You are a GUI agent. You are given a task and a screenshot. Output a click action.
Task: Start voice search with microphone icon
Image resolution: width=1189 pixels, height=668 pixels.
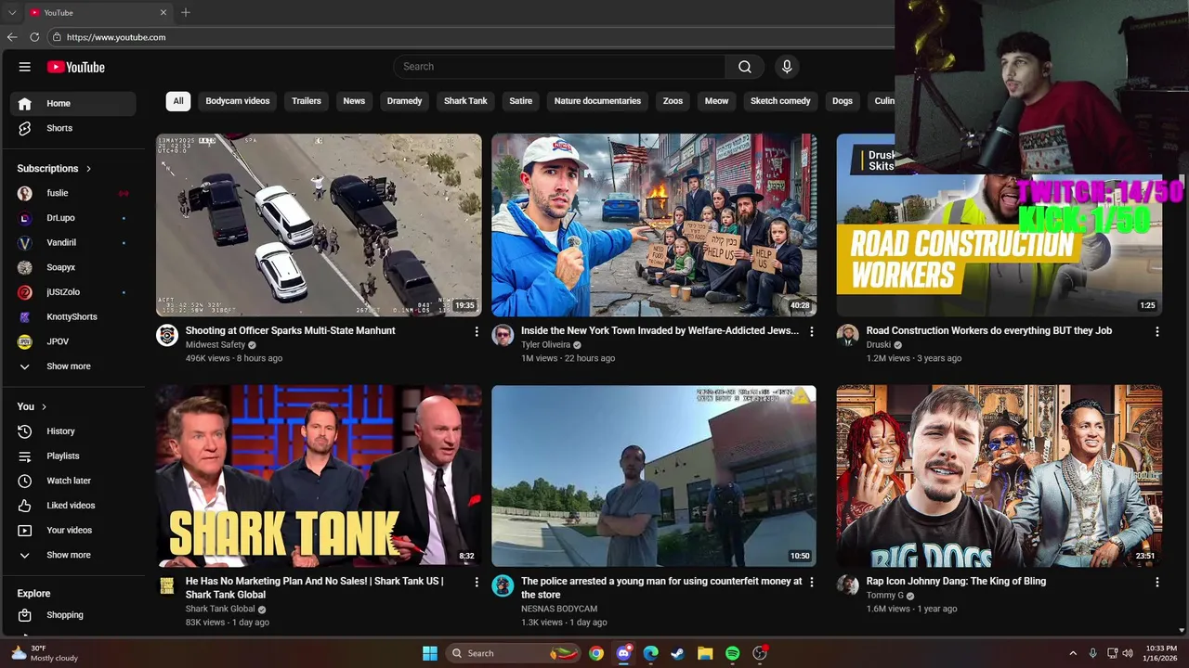point(787,67)
